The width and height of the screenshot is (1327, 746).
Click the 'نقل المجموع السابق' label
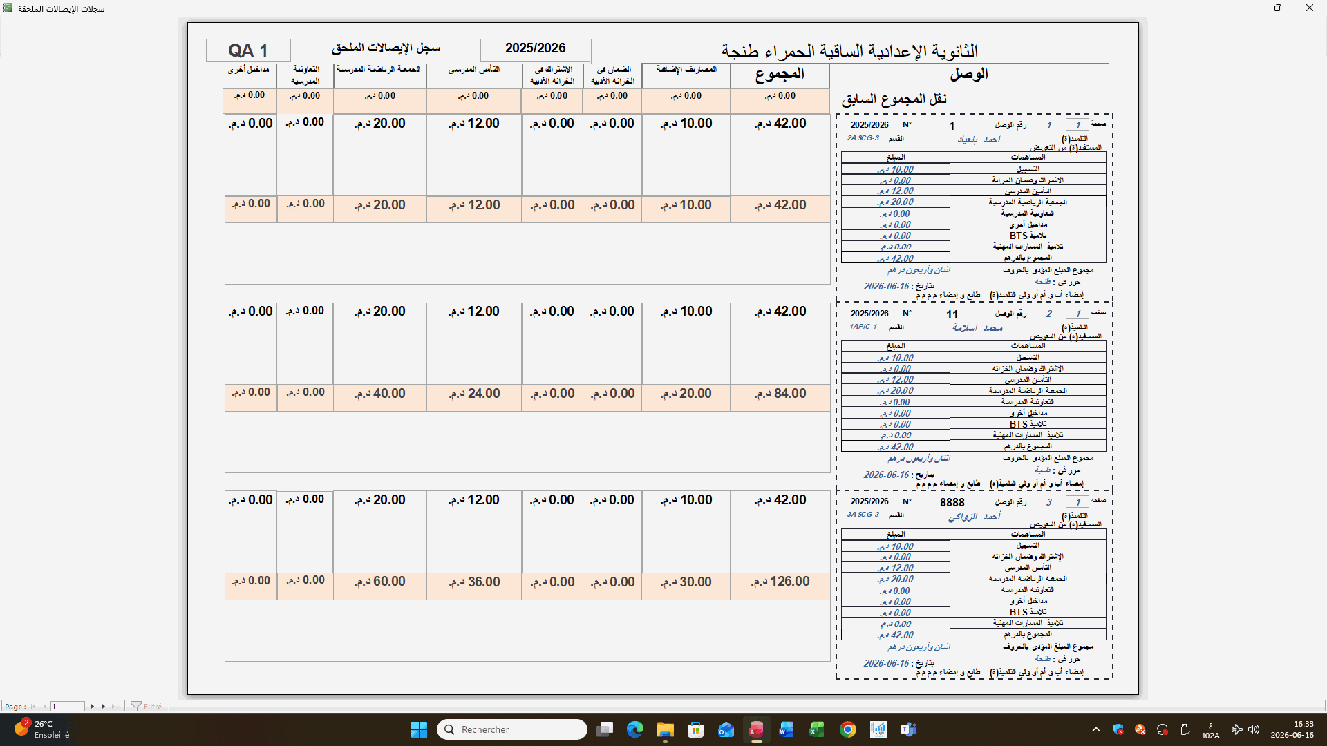[894, 99]
